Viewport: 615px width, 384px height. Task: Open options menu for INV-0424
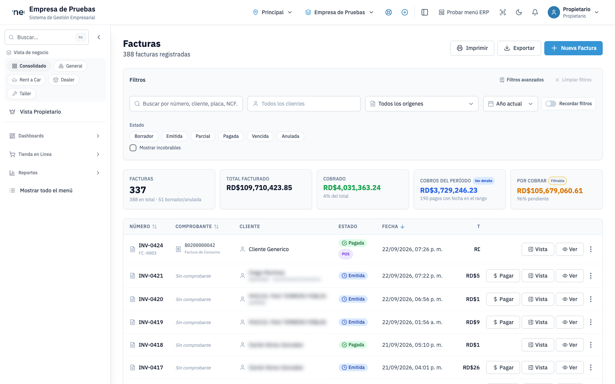point(591,249)
